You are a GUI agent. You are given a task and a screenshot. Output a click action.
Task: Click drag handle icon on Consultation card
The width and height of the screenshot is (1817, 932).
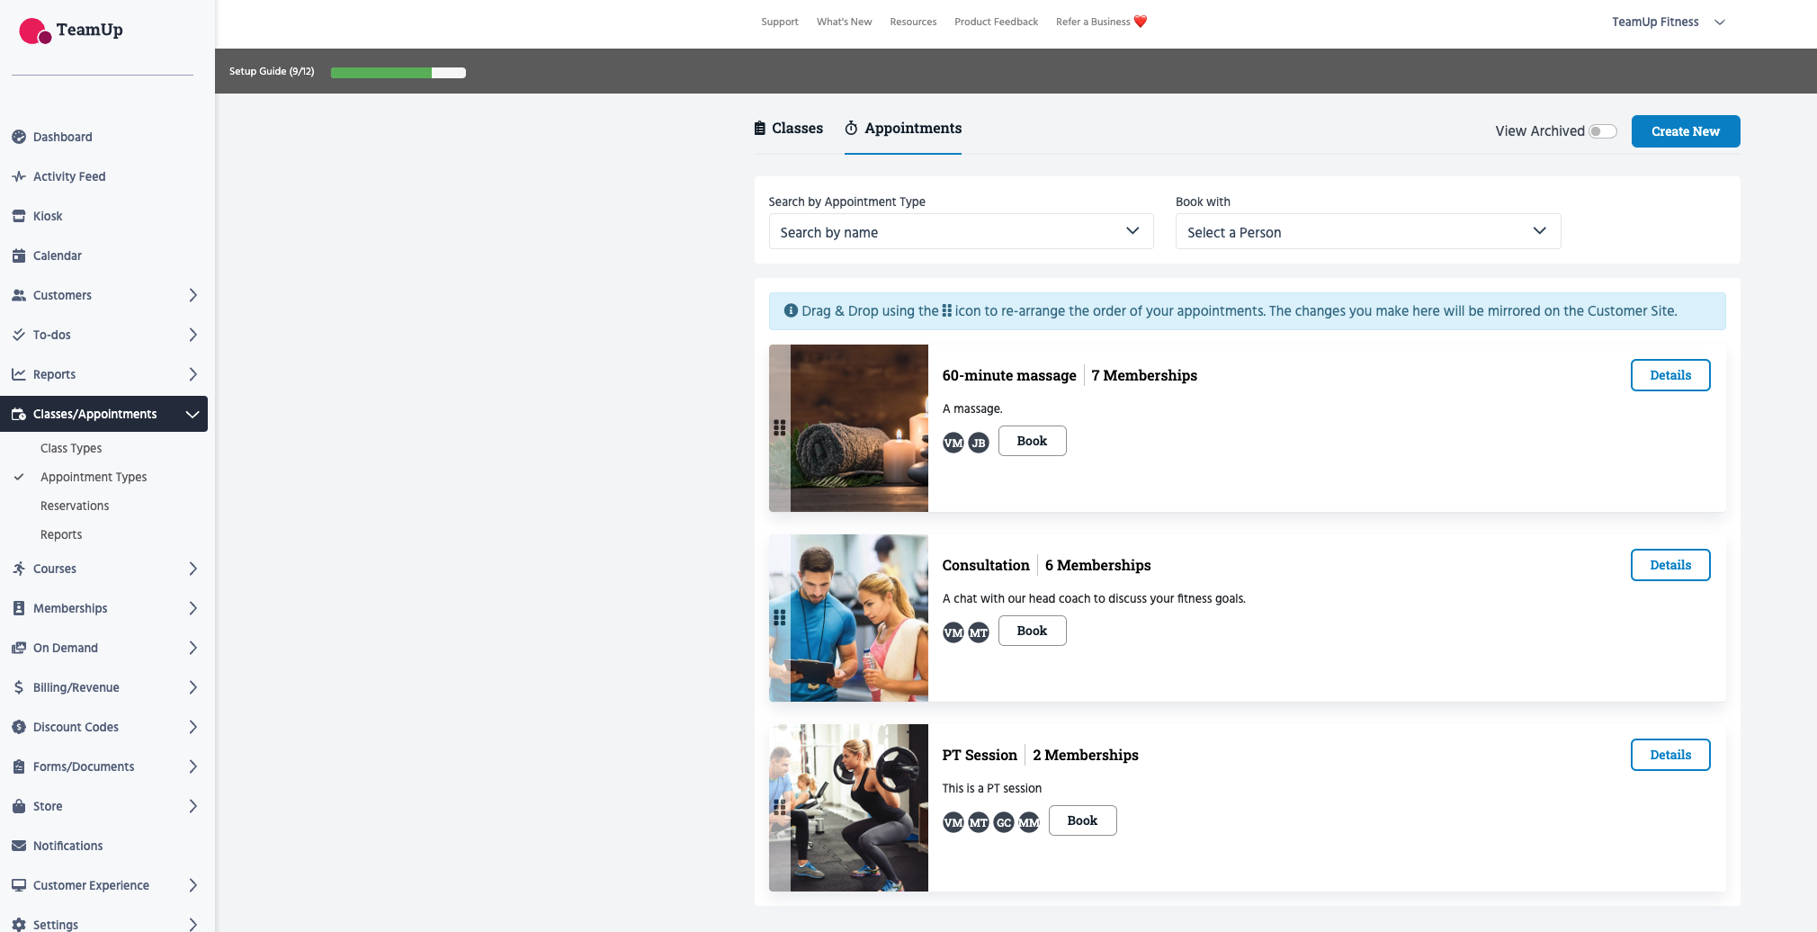tap(780, 618)
